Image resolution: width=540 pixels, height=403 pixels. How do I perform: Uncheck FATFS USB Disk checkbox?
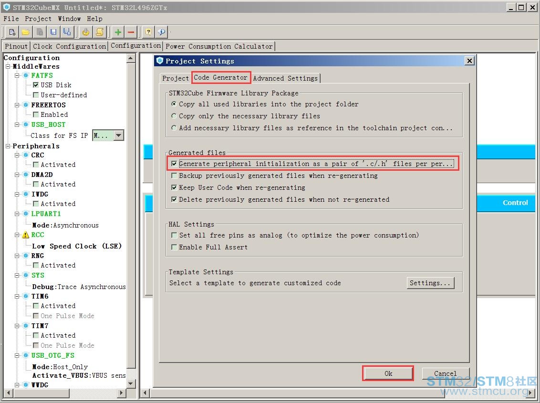tap(36, 85)
